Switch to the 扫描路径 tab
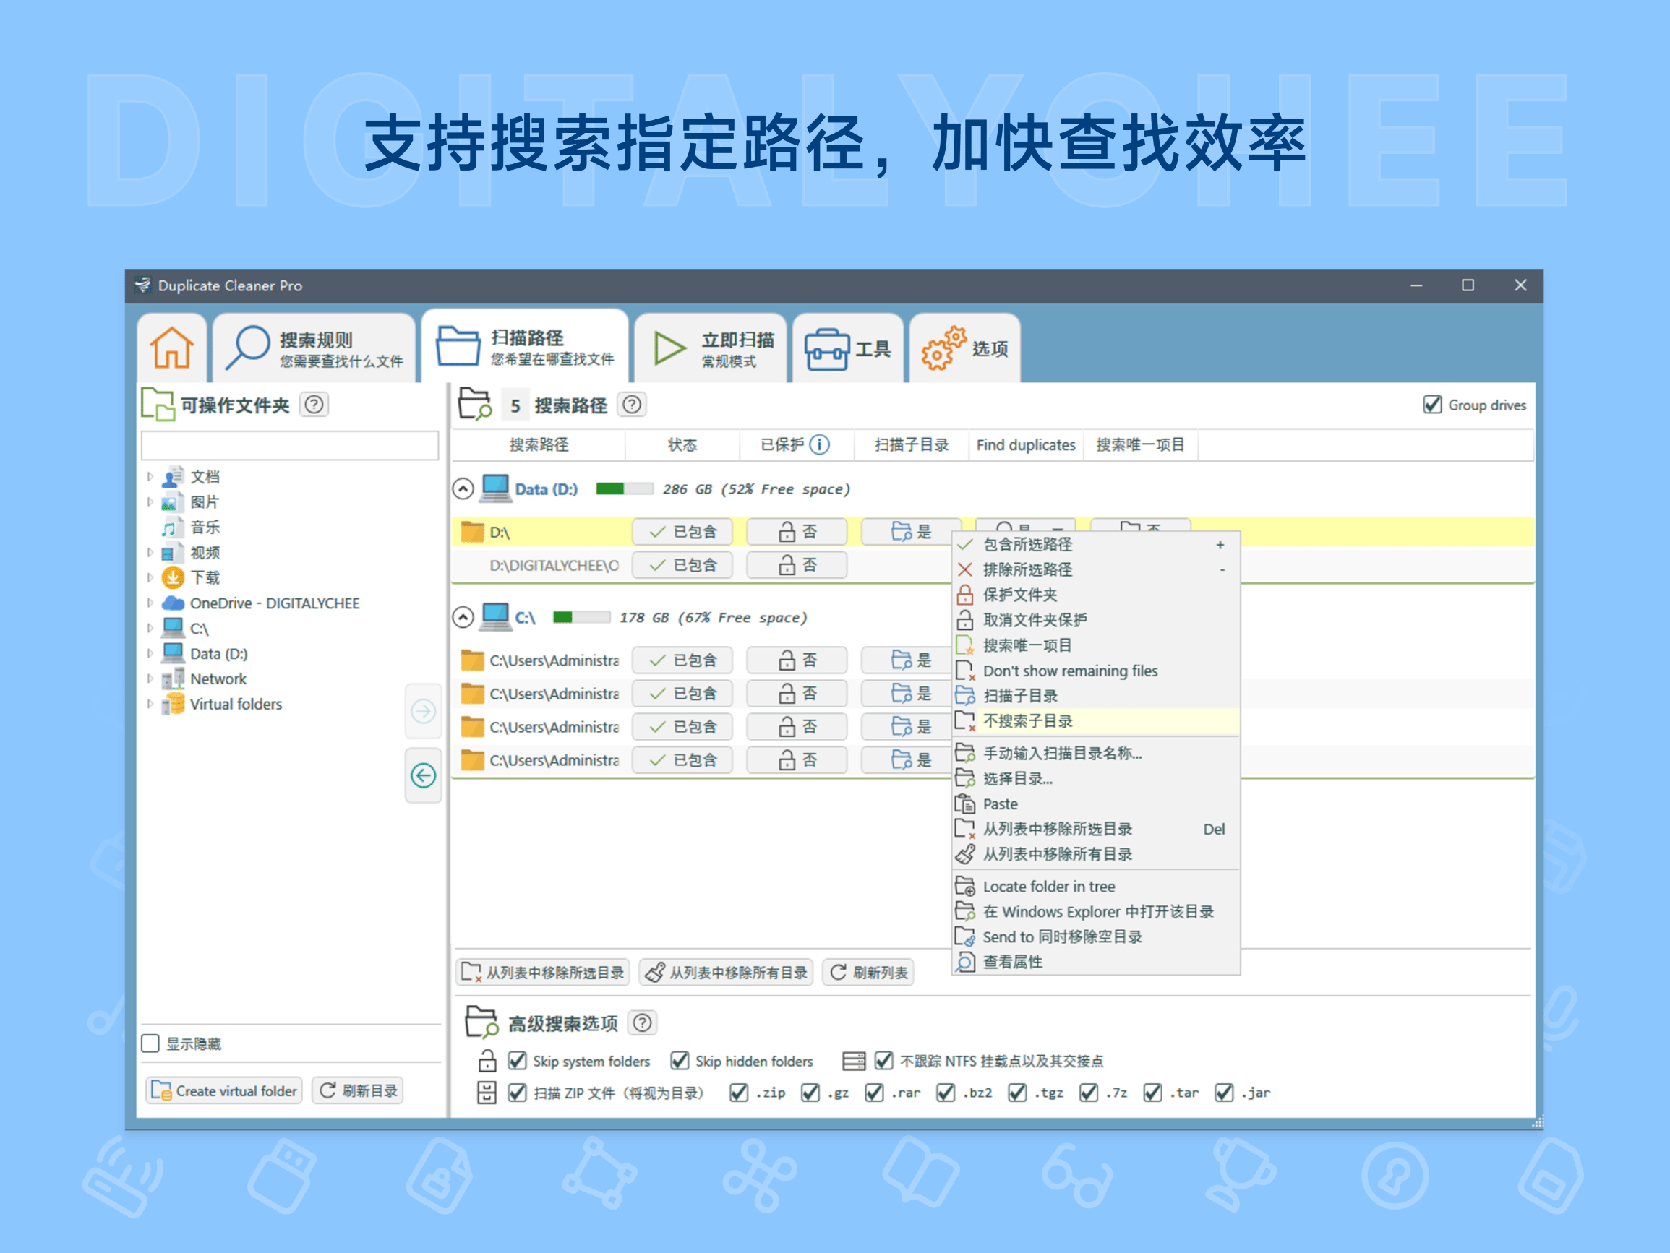 pyautogui.click(x=526, y=346)
